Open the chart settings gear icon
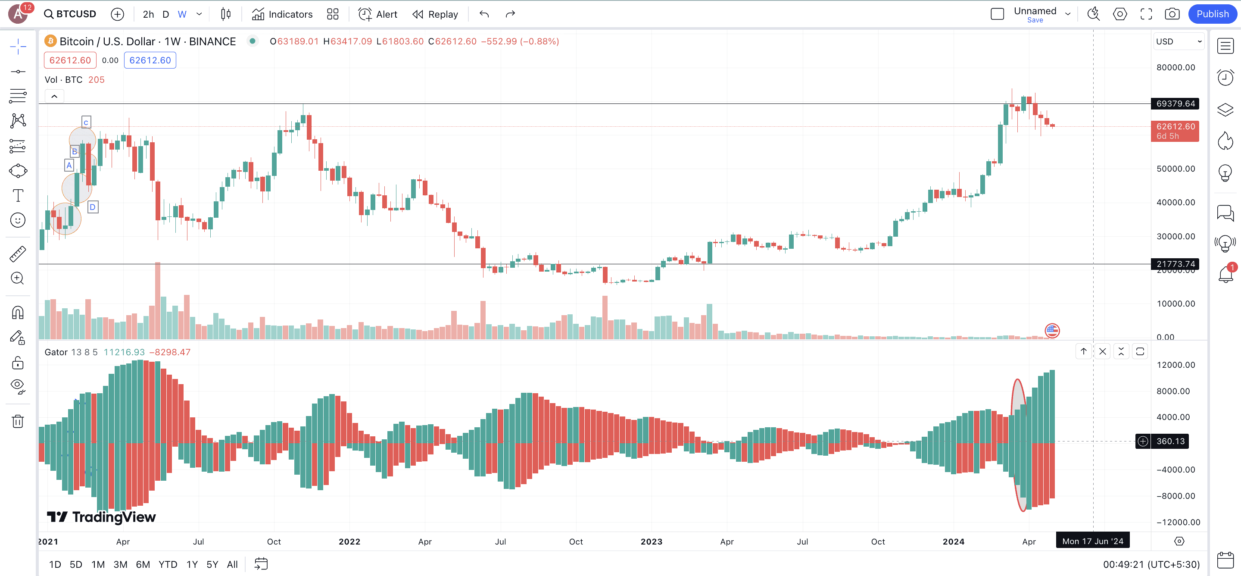This screenshot has height=576, width=1241. pyautogui.click(x=1119, y=14)
